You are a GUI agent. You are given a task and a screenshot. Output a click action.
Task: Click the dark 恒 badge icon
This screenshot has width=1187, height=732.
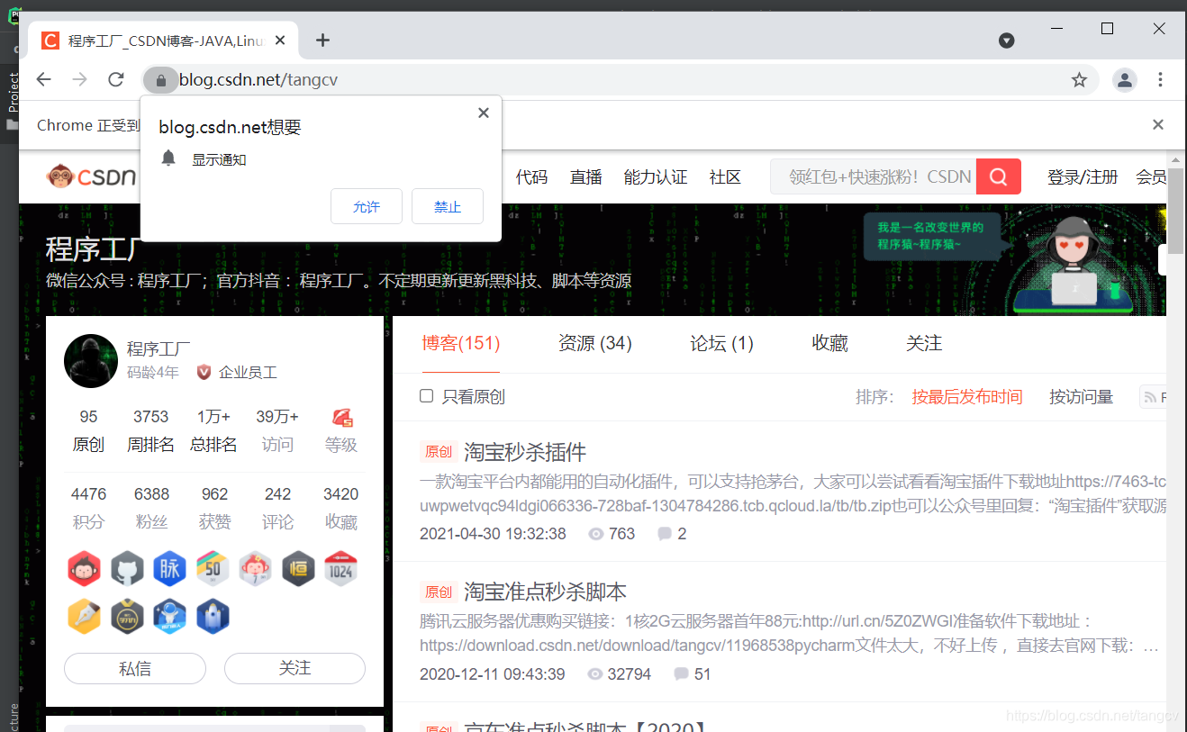click(298, 569)
